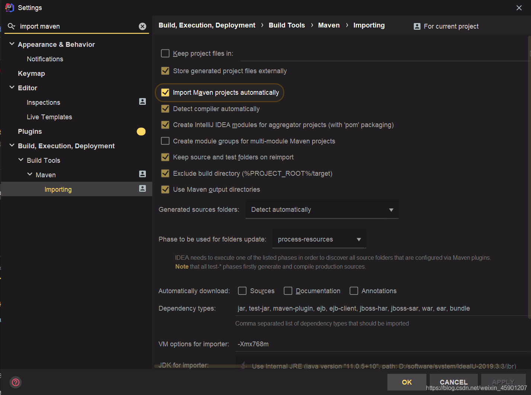Click project-level icon beside Maven
Image resolution: width=531 pixels, height=395 pixels.
143,174
